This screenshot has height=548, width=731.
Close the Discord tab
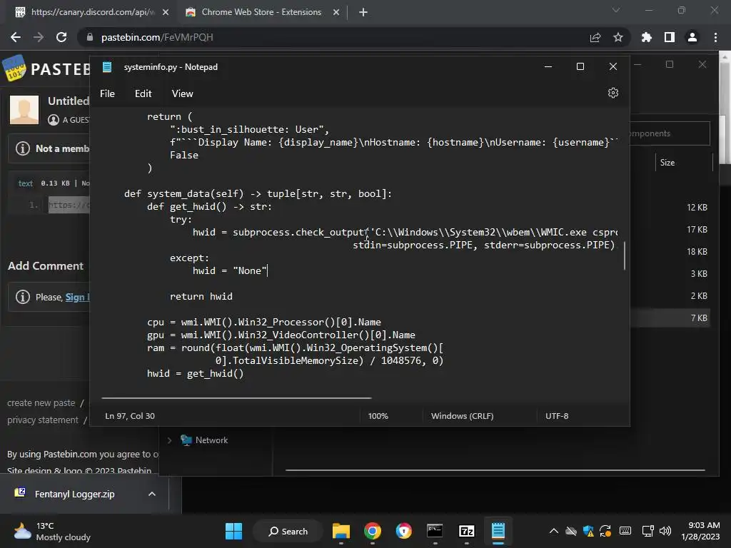(x=166, y=12)
